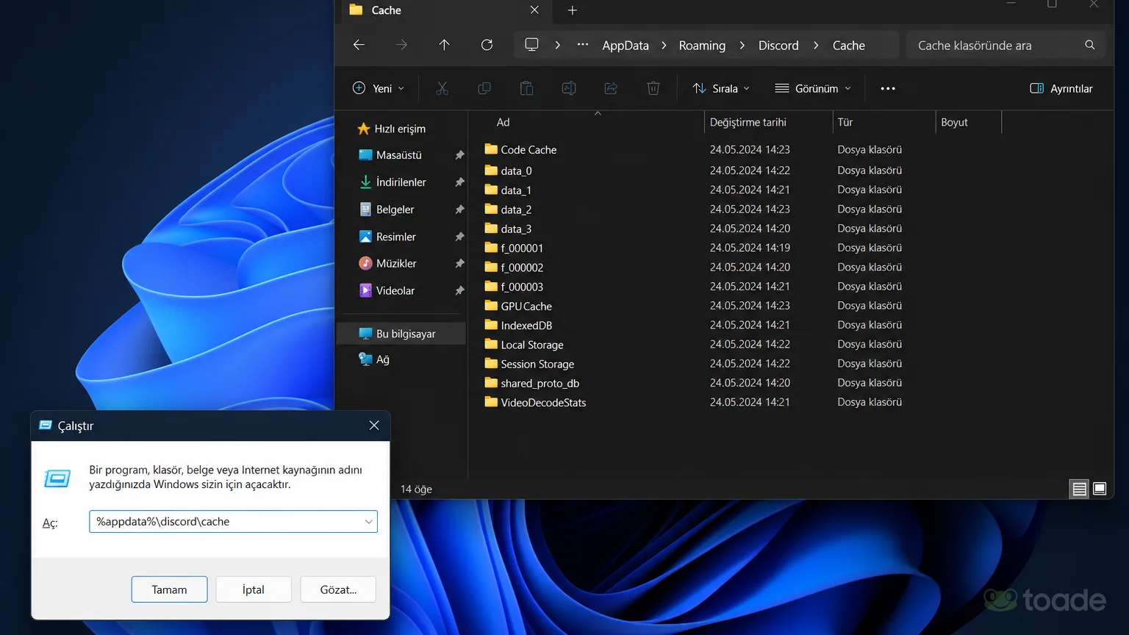Select the Cache tab title
This screenshot has width=1129, height=635.
386,10
